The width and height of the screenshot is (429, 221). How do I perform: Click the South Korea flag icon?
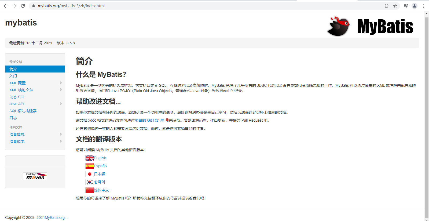click(x=90, y=182)
